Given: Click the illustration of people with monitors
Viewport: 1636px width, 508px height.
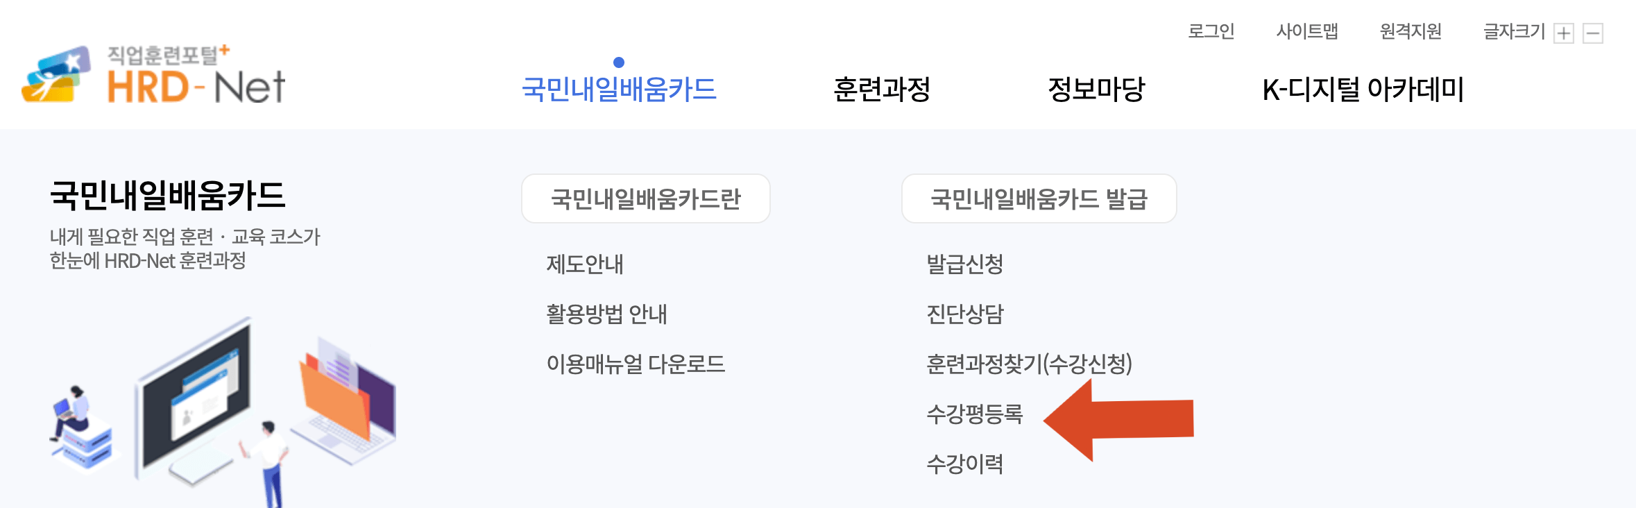Looking at the screenshot, I should [222, 416].
